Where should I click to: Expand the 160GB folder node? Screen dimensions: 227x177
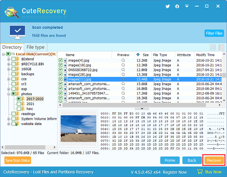point(9,69)
